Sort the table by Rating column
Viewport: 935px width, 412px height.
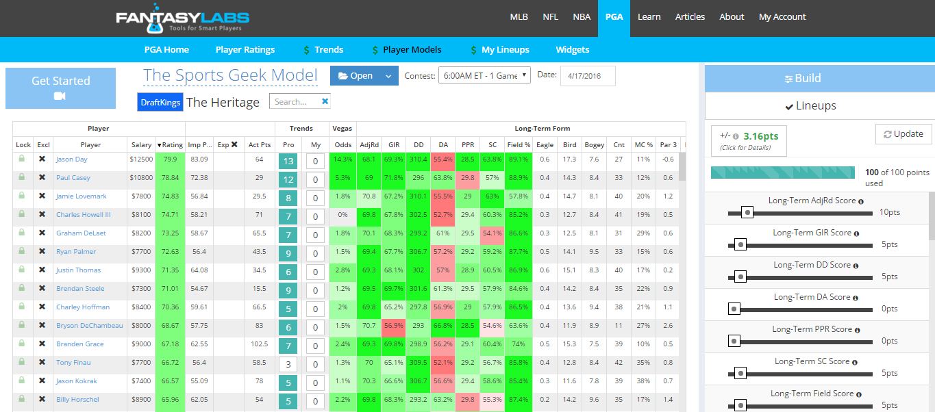(x=171, y=144)
